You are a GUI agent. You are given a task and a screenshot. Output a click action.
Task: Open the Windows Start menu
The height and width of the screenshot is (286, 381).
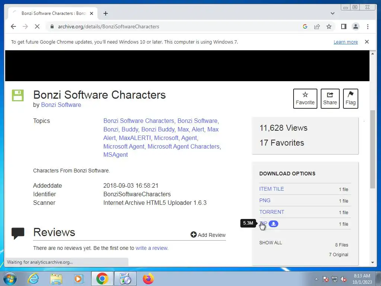(x=10, y=279)
